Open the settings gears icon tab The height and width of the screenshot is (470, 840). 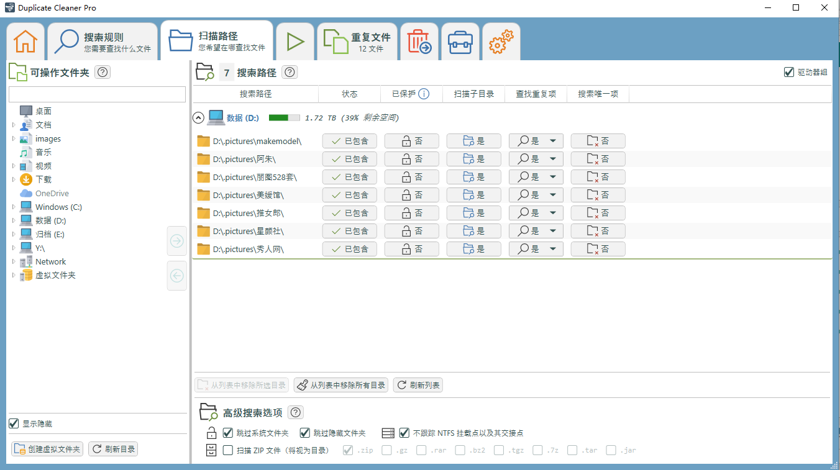pos(501,42)
